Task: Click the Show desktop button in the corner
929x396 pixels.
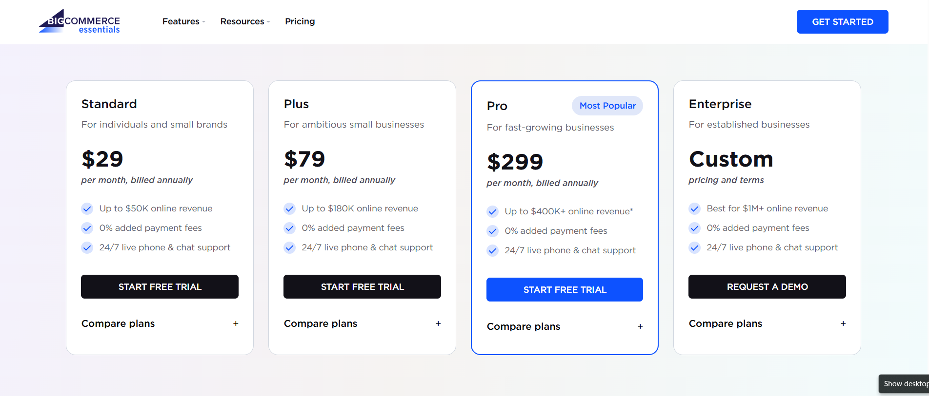Action: pos(905,384)
